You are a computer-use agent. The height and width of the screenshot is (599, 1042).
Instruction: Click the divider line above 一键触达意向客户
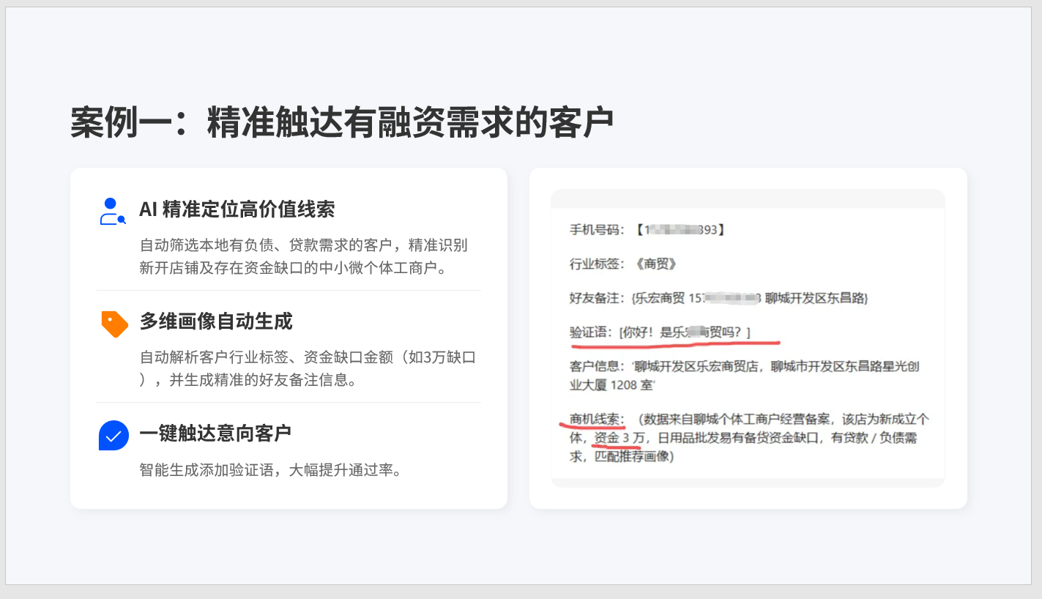(x=289, y=403)
